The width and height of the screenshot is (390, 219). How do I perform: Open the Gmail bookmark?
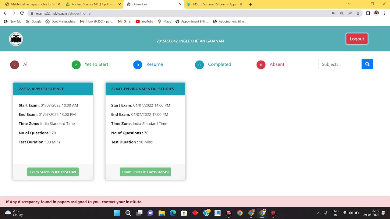pos(125,21)
